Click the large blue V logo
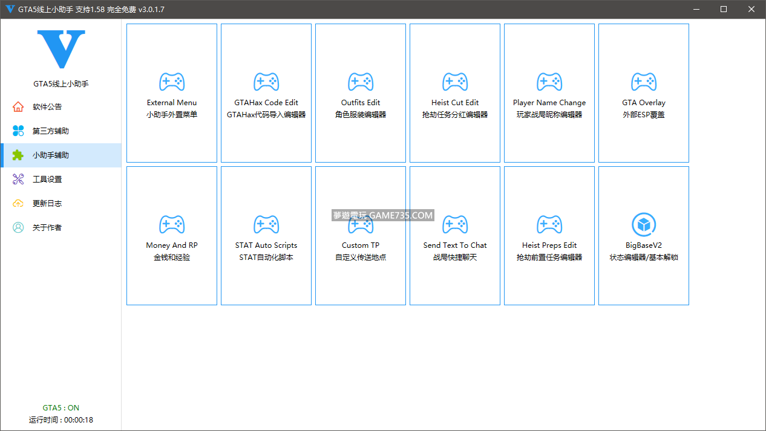Image resolution: width=766 pixels, height=431 pixels. 61,50
